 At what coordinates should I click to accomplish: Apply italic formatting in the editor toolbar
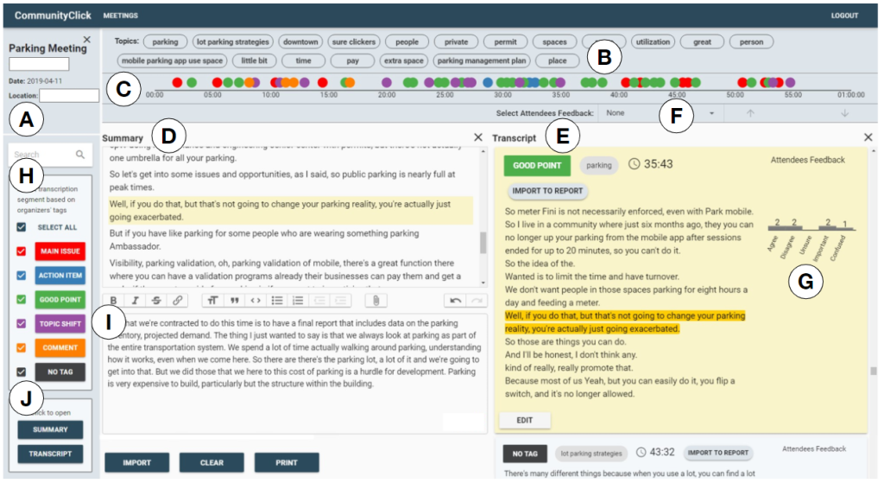click(x=136, y=301)
